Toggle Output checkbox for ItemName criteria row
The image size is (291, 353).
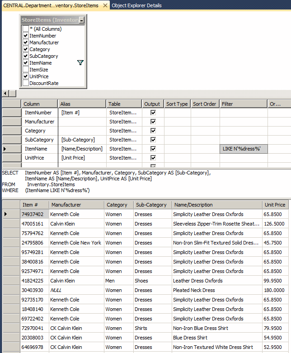click(153, 149)
